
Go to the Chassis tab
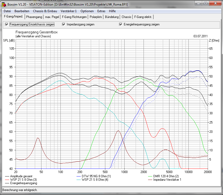(126, 17)
